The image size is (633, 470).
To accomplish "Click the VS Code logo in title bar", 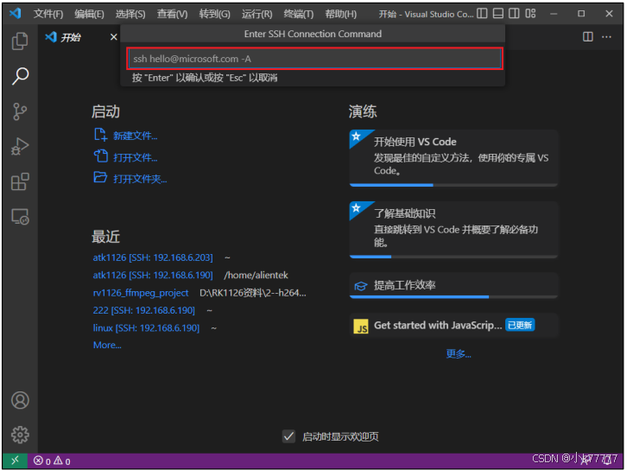I will 16,14.
